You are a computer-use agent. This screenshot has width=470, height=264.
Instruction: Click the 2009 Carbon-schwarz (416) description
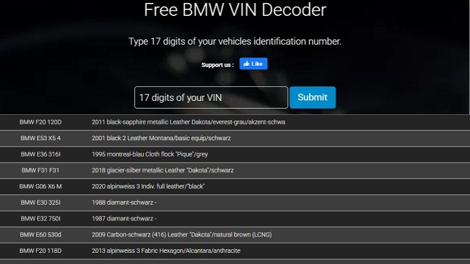[182, 235]
